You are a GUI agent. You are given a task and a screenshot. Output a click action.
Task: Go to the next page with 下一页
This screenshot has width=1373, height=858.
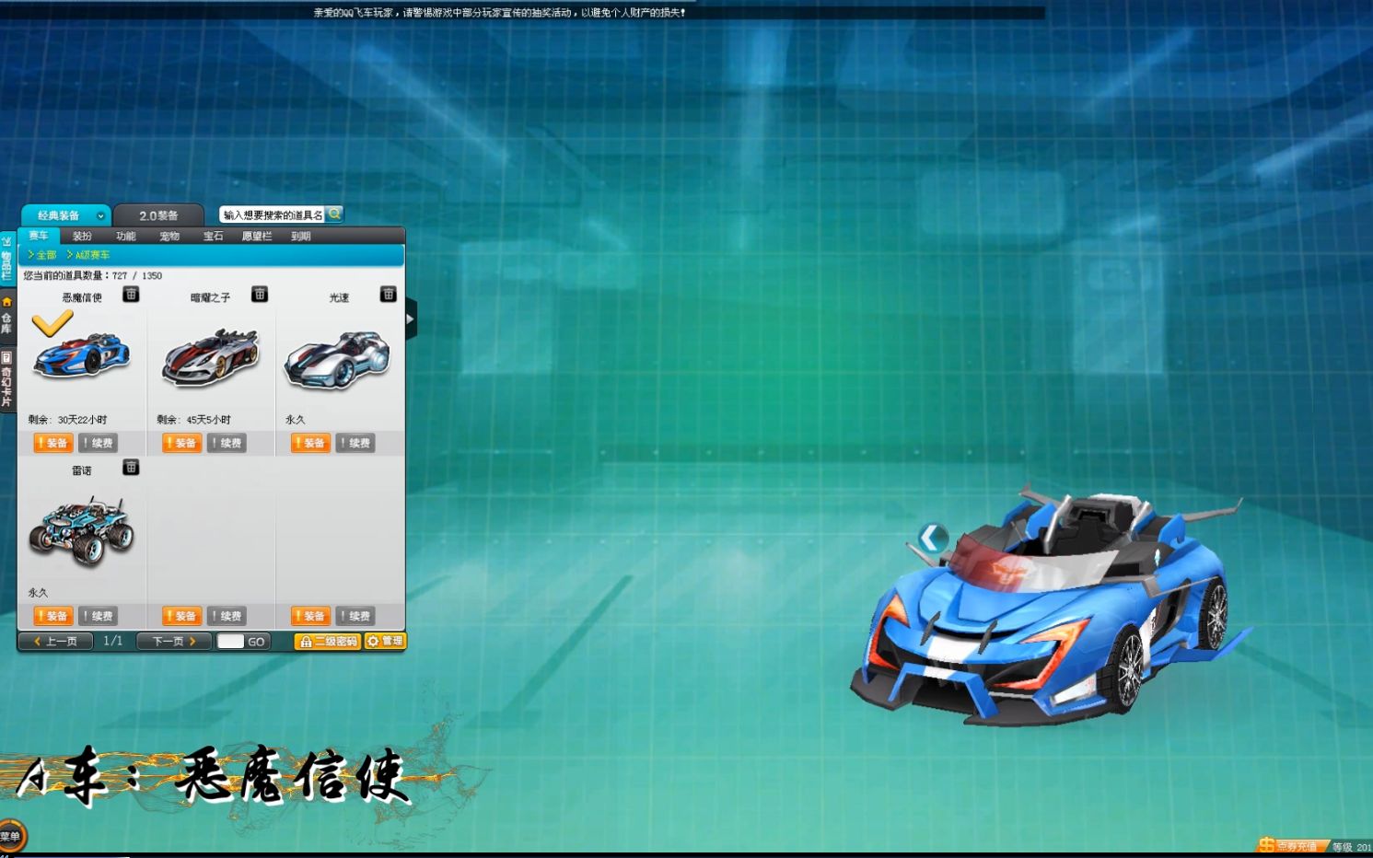pyautogui.click(x=174, y=642)
